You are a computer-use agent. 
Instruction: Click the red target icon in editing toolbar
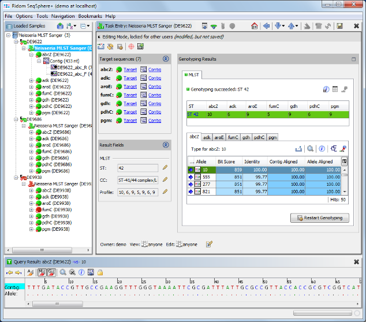pos(130,46)
